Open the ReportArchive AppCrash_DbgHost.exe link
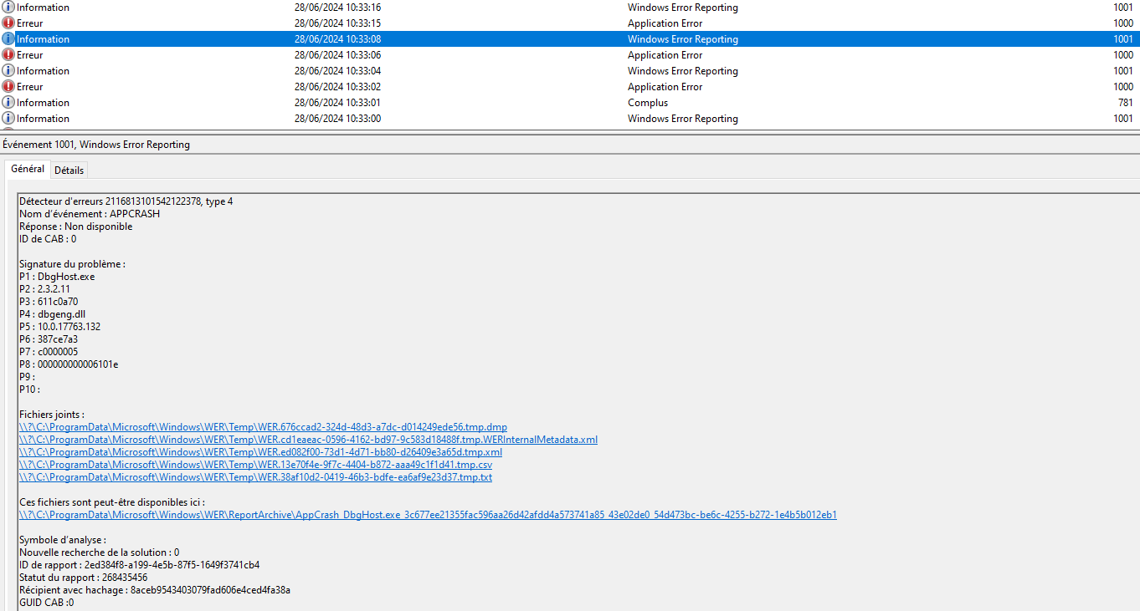1140x611 pixels. tap(428, 515)
